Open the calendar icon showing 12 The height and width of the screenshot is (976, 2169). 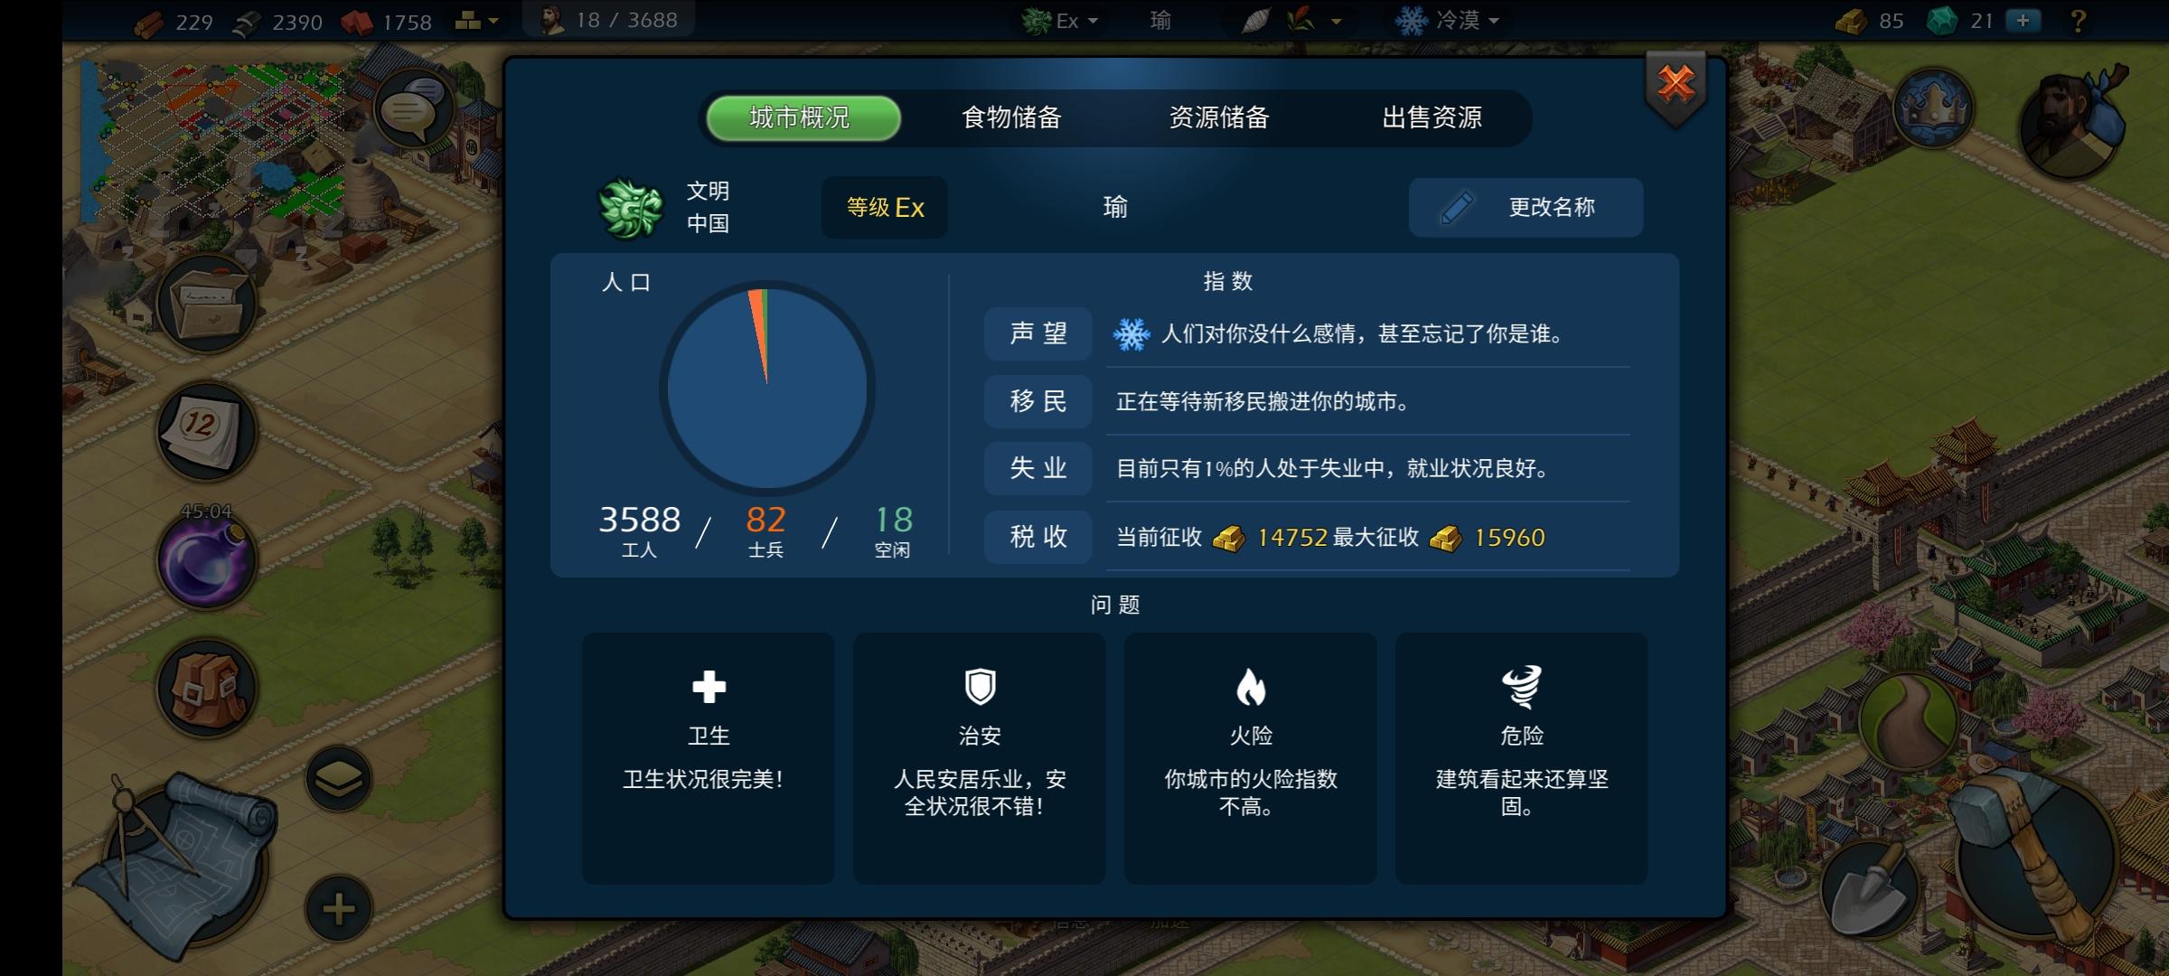(207, 430)
